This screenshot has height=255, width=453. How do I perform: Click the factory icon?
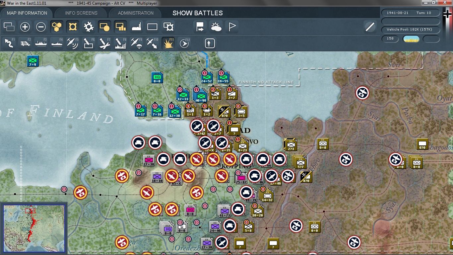pyautogui.click(x=136, y=27)
